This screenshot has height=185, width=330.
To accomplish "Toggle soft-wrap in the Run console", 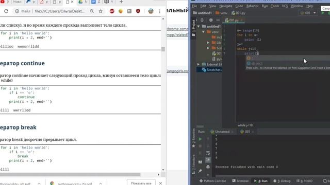I will point(208,153).
